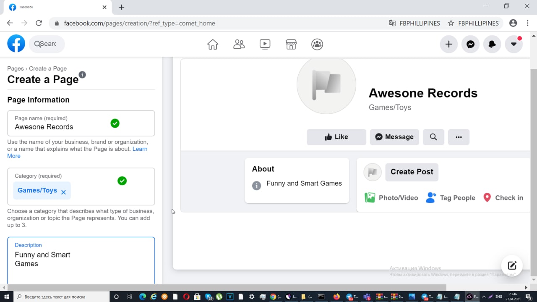
Task: Open the Notifications bell
Action: pos(492,44)
